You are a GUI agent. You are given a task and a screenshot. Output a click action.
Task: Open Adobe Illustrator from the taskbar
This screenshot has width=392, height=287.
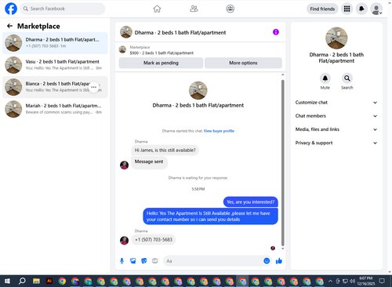pos(49,282)
